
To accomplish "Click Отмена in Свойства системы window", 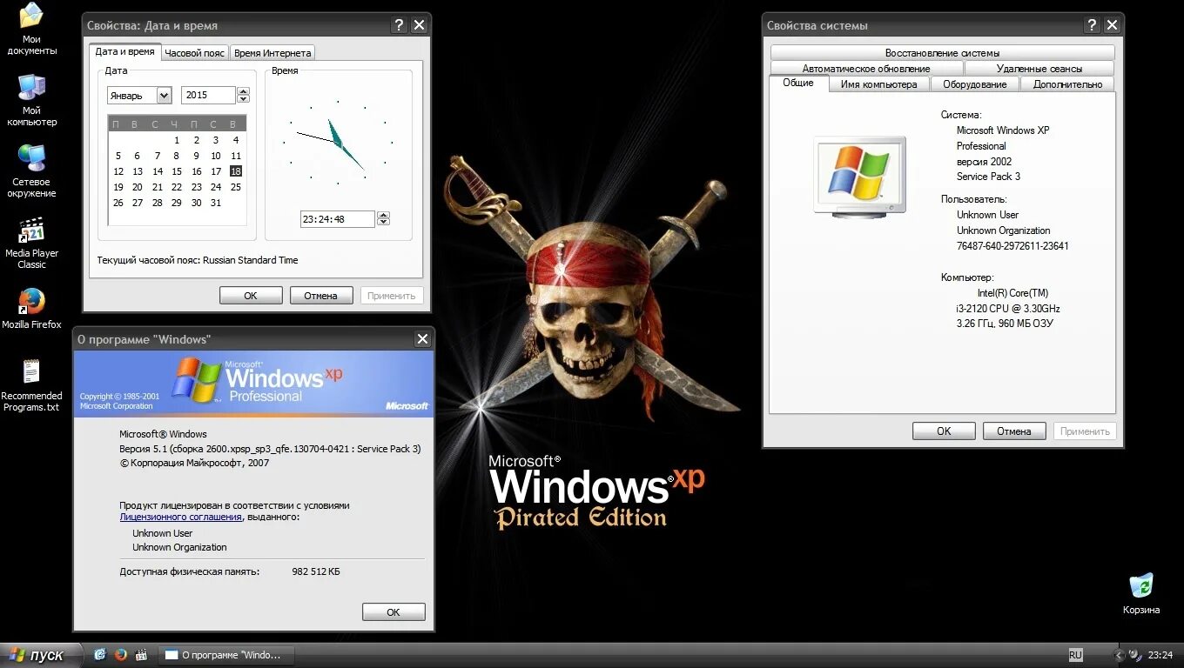I will click(x=1014, y=431).
